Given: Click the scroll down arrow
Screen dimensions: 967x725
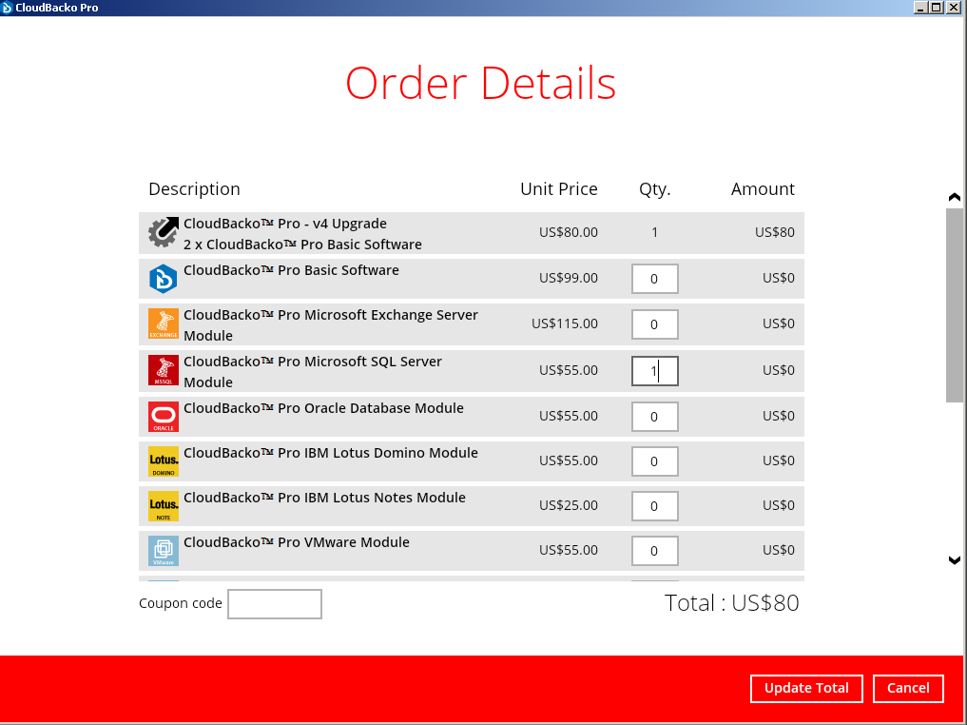Looking at the screenshot, I should pos(954,559).
